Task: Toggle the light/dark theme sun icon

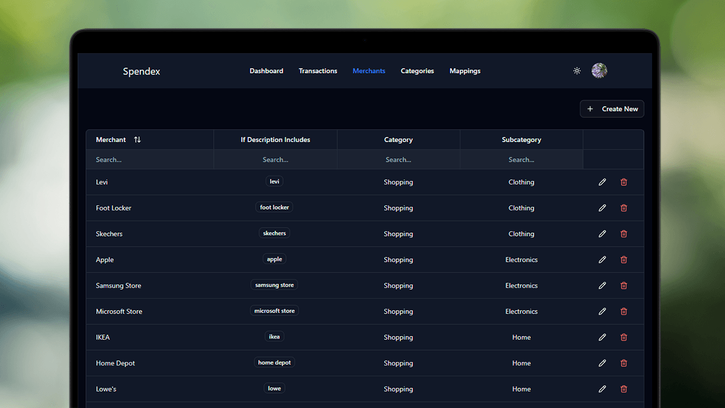Action: coord(577,71)
